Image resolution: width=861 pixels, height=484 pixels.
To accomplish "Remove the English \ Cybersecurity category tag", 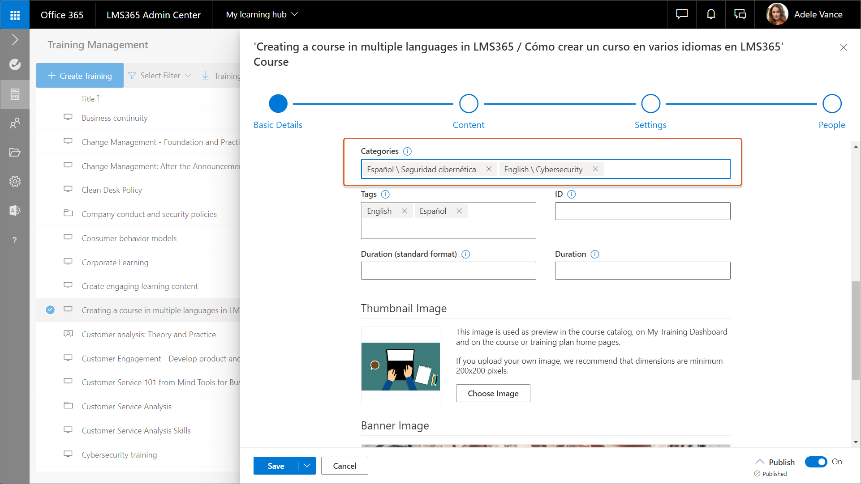I will [595, 169].
